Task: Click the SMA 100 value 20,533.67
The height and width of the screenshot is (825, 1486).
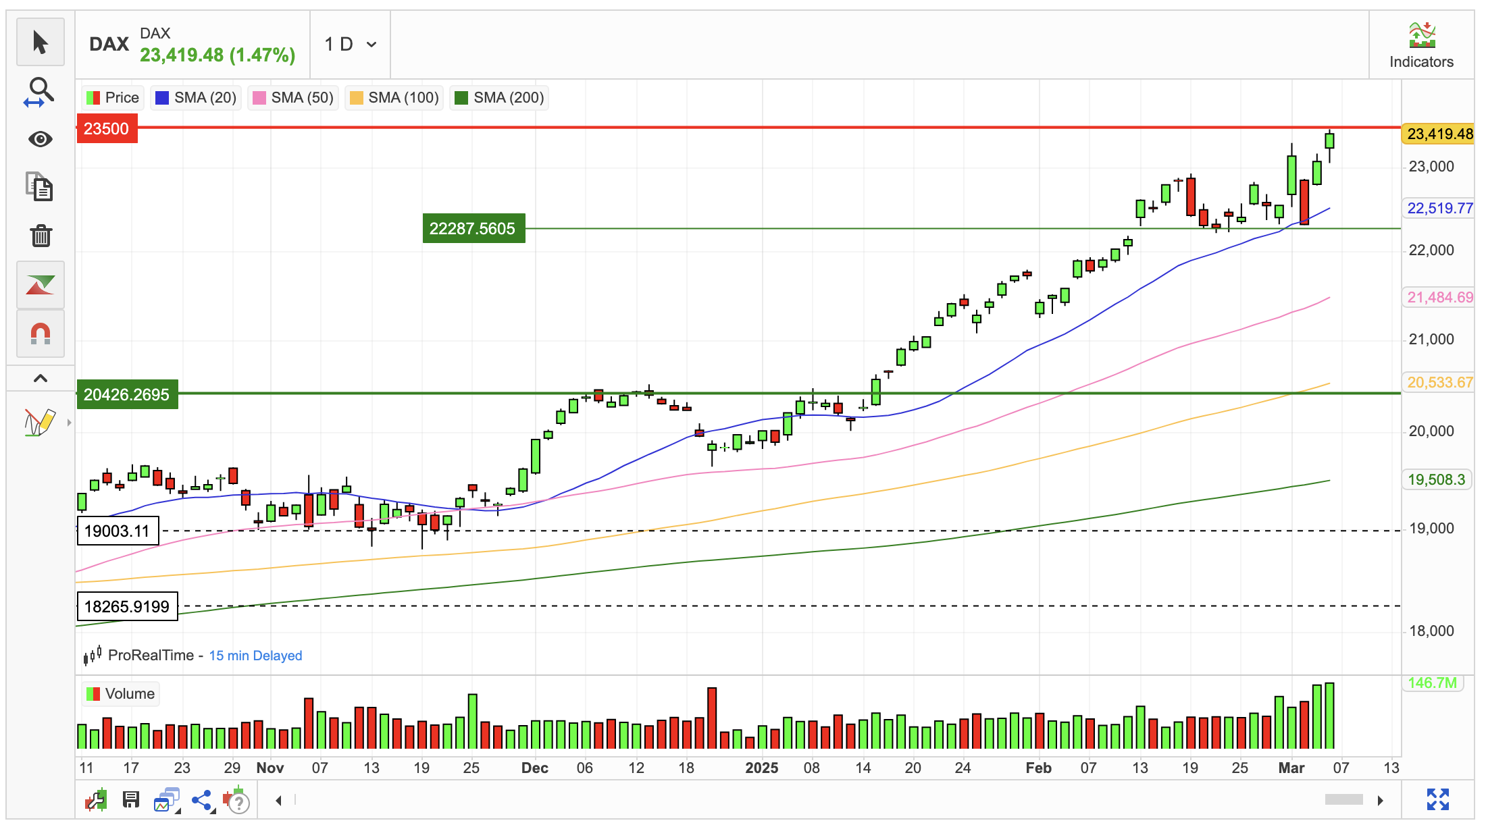Action: (1439, 383)
